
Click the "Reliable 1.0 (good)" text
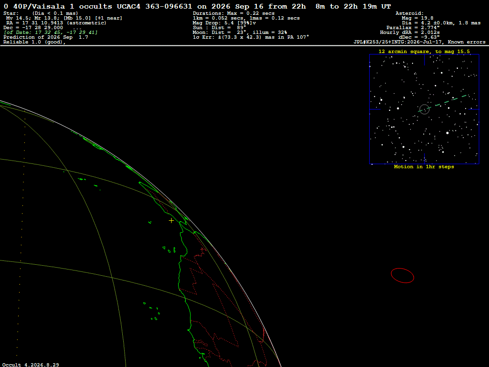pyautogui.click(x=34, y=42)
